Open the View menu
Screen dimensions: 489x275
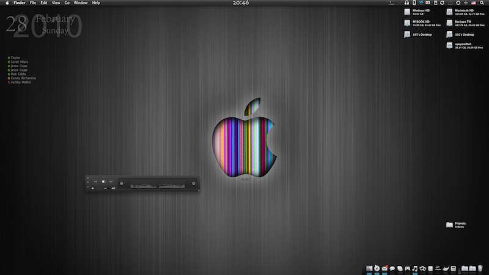click(x=56, y=3)
